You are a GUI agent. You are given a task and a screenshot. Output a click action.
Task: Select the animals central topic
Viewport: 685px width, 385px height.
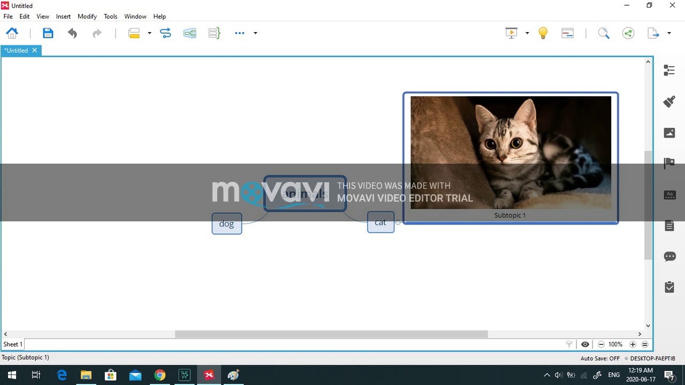[305, 194]
